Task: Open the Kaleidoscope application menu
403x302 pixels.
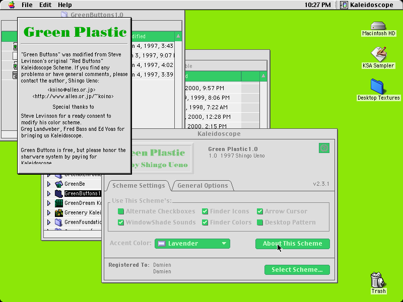Action: pos(367,5)
